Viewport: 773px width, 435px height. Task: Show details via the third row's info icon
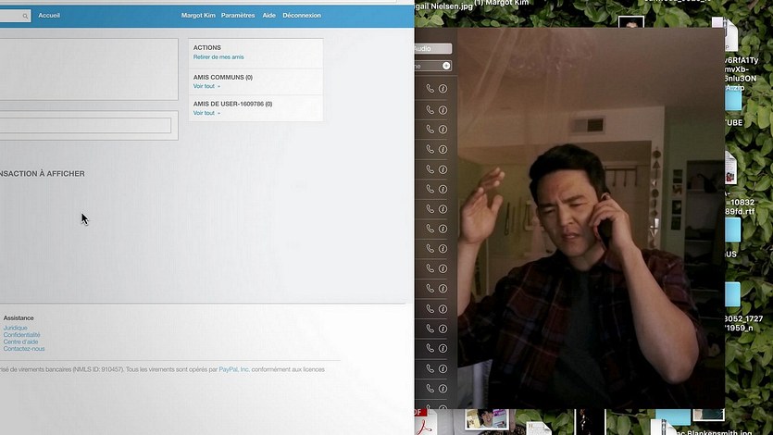pos(443,130)
